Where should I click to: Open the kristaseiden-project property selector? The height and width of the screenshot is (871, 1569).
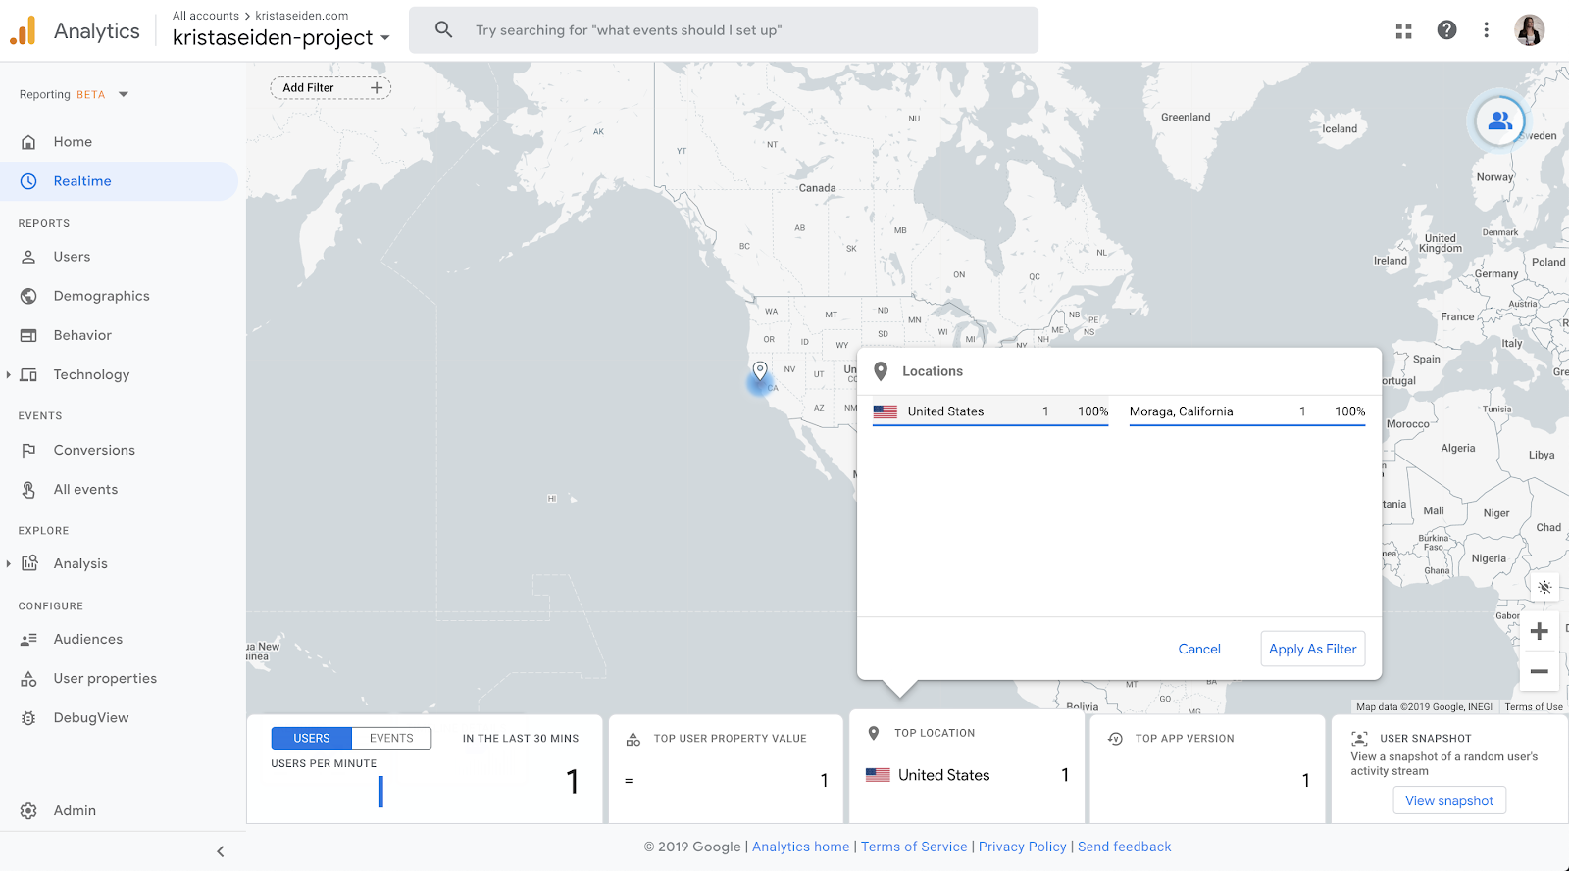(281, 37)
